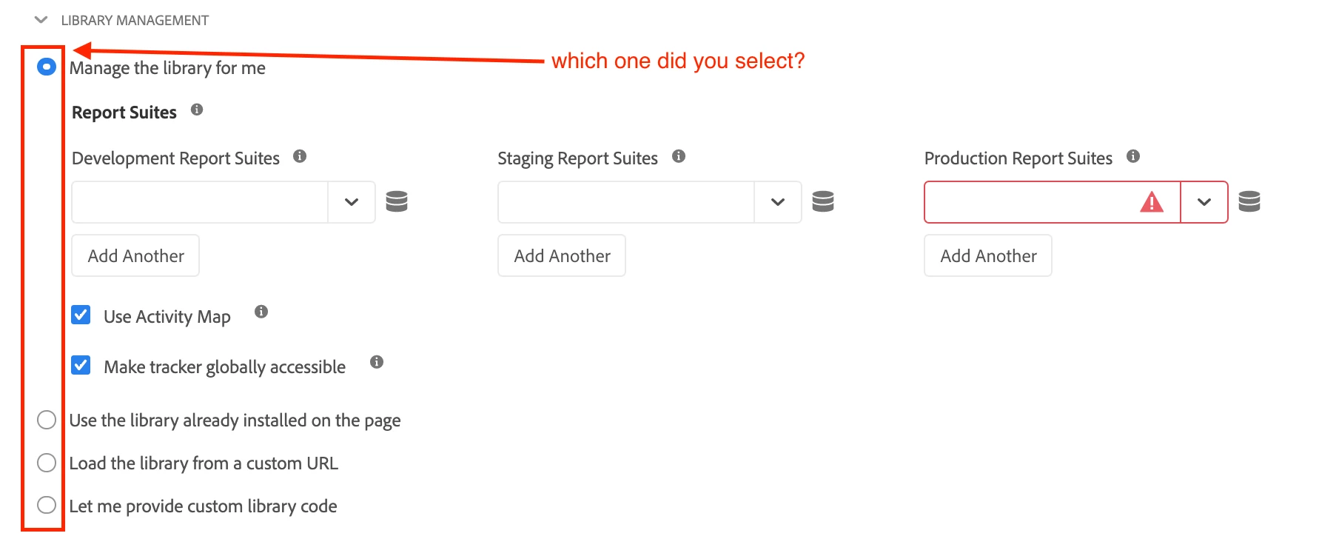This screenshot has width=1319, height=536.
Task: Select Let me provide custom library code
Action: [47, 505]
